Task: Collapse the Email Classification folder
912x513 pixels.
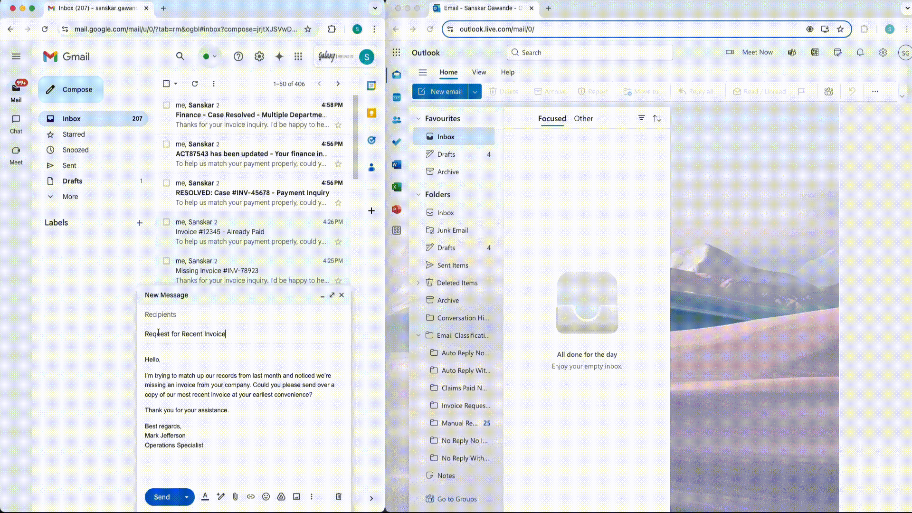Action: [418, 335]
